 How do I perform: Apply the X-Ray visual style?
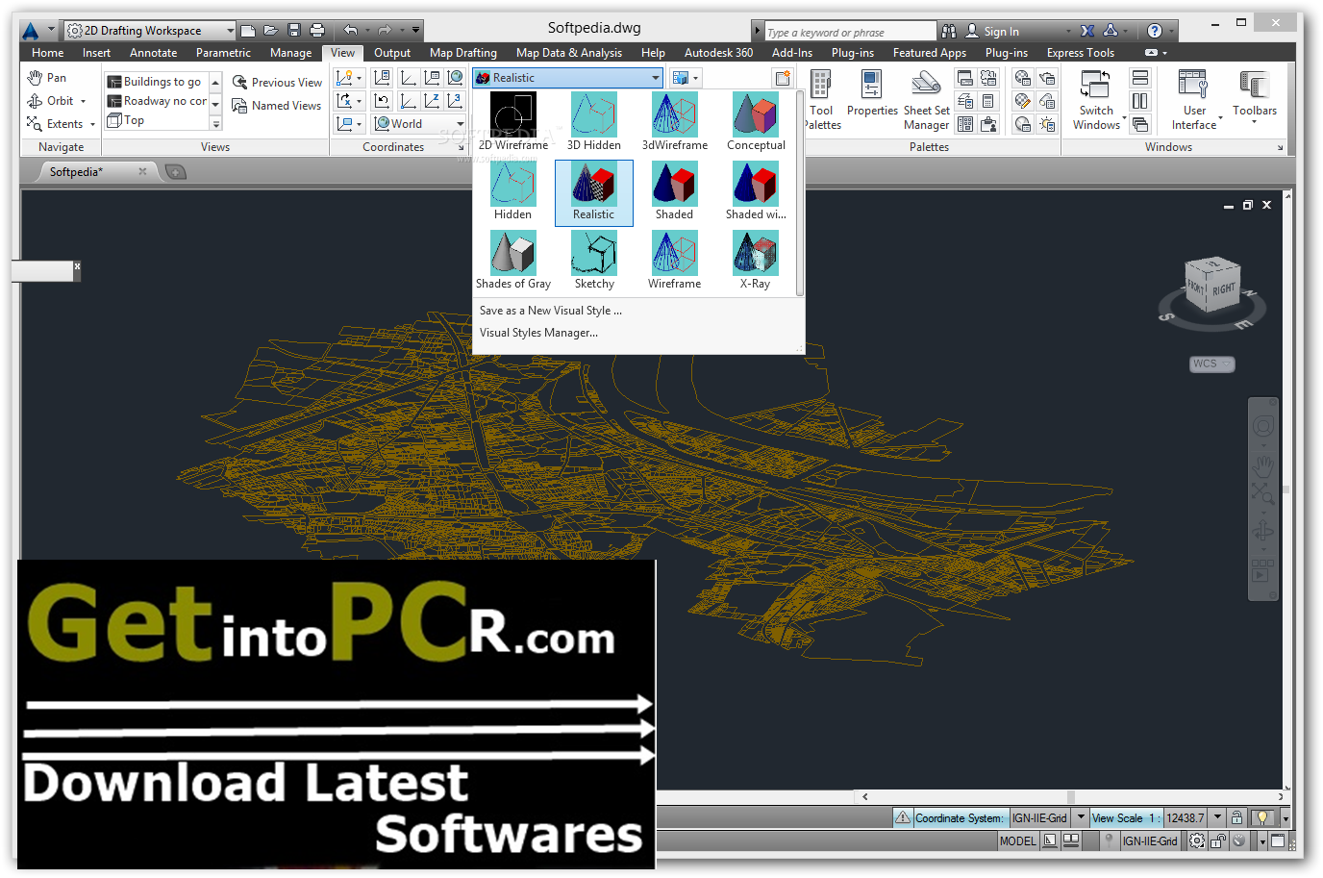(755, 261)
